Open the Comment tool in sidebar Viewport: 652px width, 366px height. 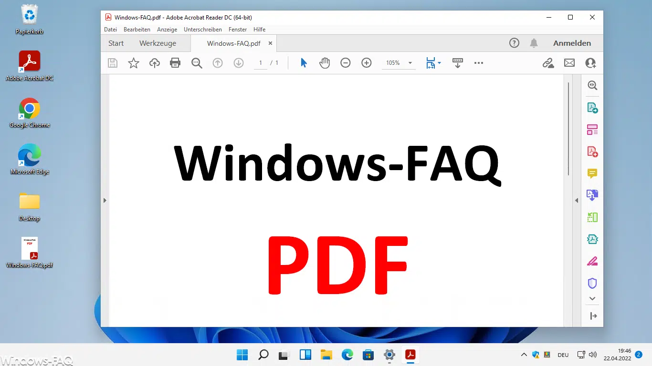(x=592, y=173)
